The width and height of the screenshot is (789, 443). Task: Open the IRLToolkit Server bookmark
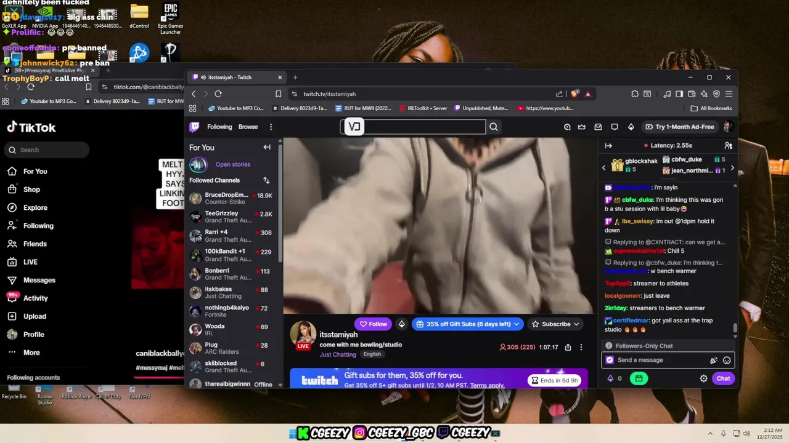tap(423, 108)
